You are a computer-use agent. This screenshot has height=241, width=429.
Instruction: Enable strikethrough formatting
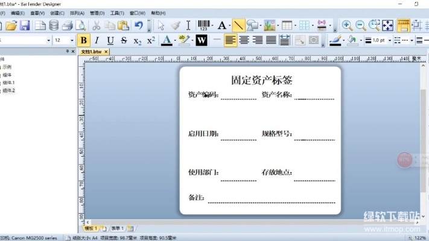point(124,40)
